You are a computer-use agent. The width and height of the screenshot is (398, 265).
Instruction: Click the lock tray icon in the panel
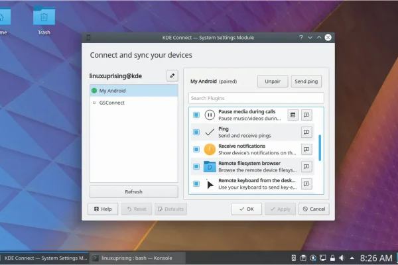click(332, 258)
